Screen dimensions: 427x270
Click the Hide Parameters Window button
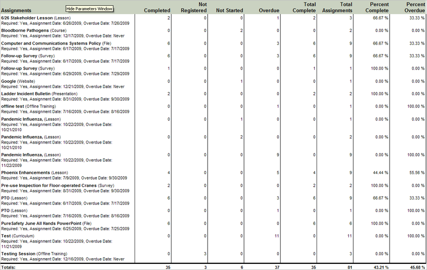point(90,9)
